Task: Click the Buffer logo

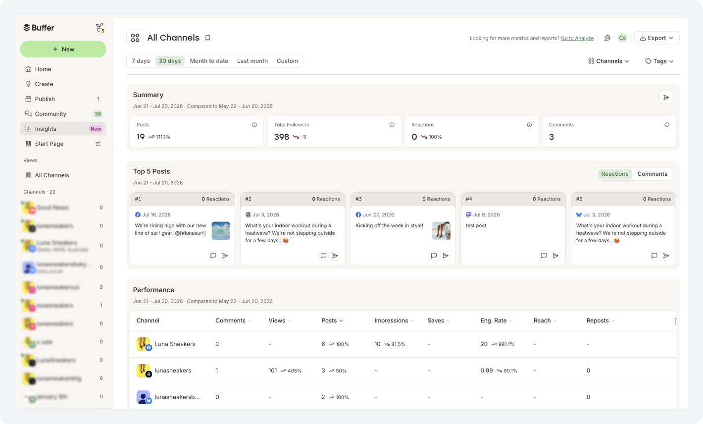Action: coord(39,28)
